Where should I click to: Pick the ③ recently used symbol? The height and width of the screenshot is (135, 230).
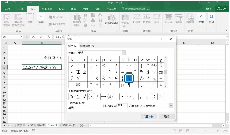pyautogui.click(x=91, y=97)
